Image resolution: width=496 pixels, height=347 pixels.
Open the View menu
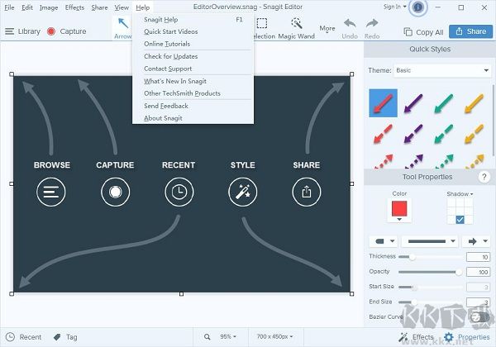pos(122,7)
